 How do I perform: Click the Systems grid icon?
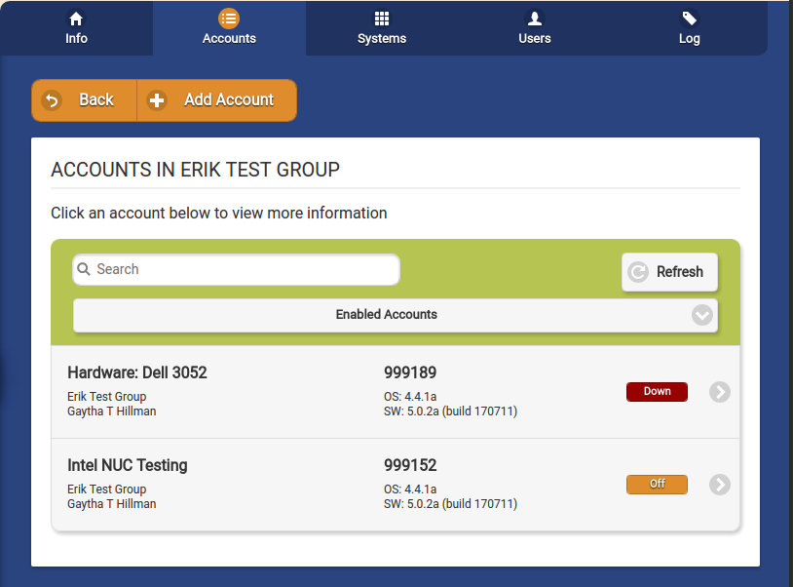[382, 19]
